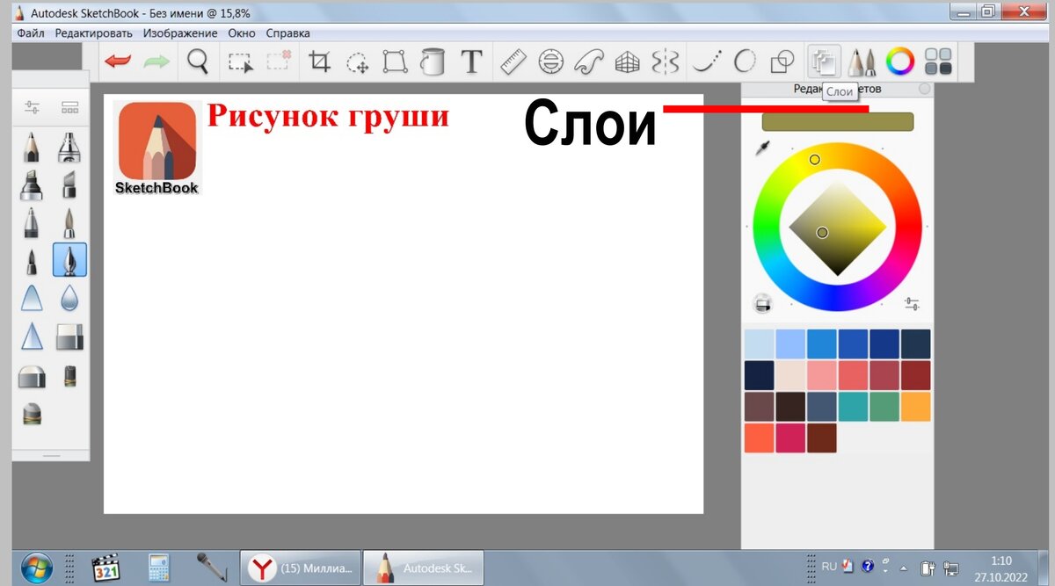
Task: Select the Pencil brush in the brush palette
Action: coord(31,149)
